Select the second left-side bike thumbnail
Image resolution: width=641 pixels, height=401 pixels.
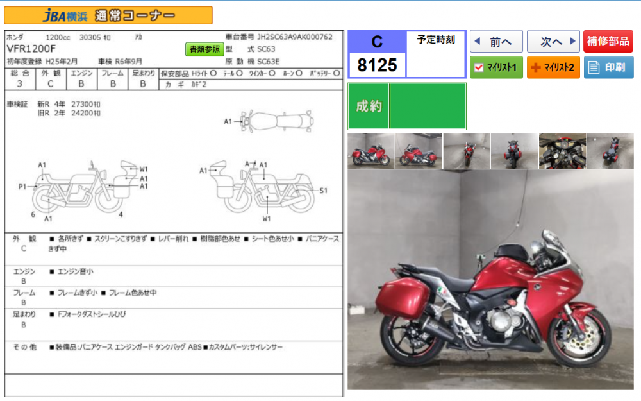point(419,151)
